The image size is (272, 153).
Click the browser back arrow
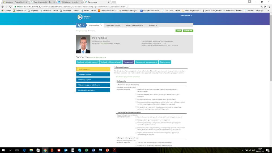(2, 7)
